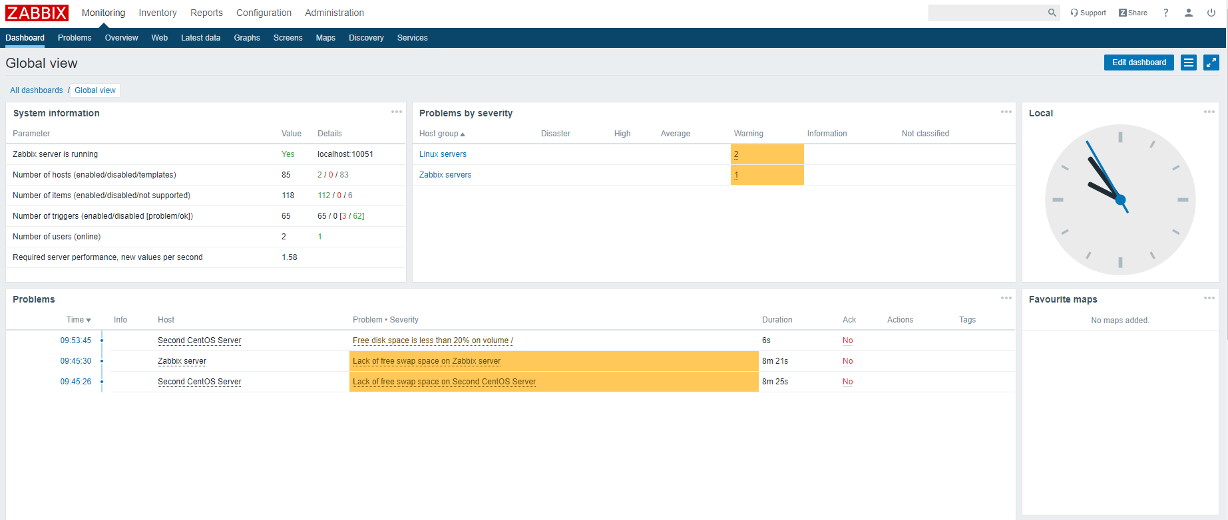Click Second CentOS Server host in disk space row
The height and width of the screenshot is (520, 1228).
click(x=200, y=340)
